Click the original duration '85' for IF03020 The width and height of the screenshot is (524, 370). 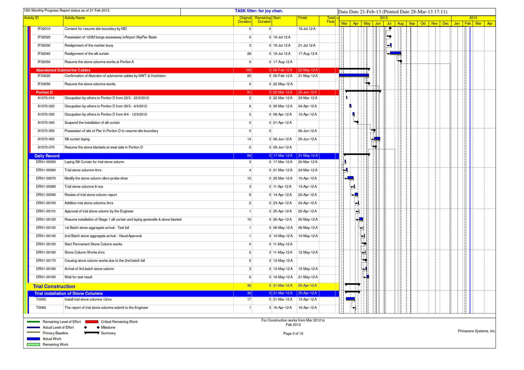[249, 76]
